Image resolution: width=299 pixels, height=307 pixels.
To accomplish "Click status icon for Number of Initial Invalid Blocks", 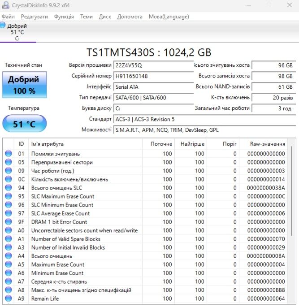I will coord(9,247).
